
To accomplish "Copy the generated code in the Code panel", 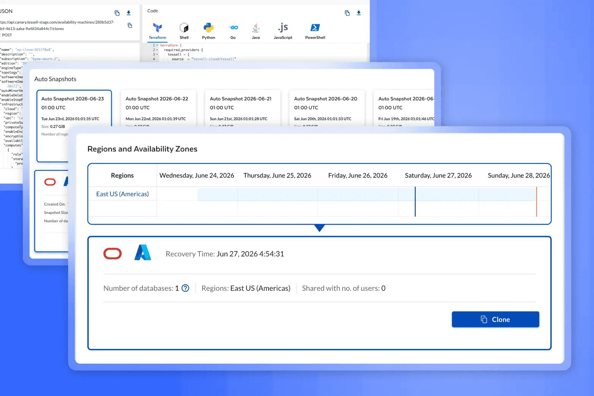I will (x=347, y=13).
